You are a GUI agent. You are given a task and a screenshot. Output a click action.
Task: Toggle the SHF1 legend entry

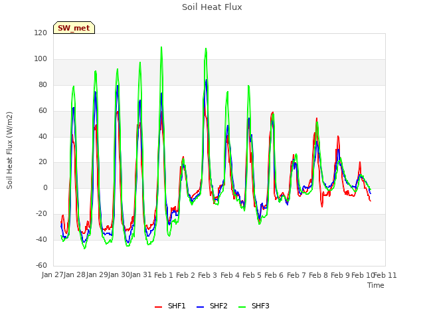pos(170,306)
